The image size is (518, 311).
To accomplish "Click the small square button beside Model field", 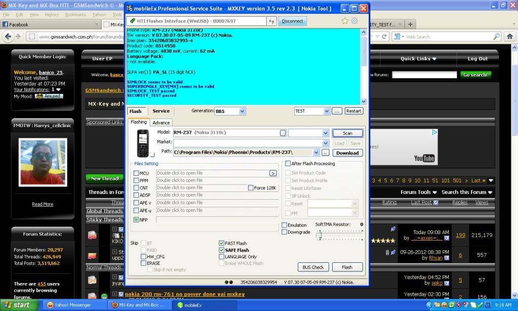I will pyautogui.click(x=283, y=133).
